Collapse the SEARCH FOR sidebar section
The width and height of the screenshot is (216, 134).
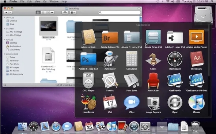[4, 54]
